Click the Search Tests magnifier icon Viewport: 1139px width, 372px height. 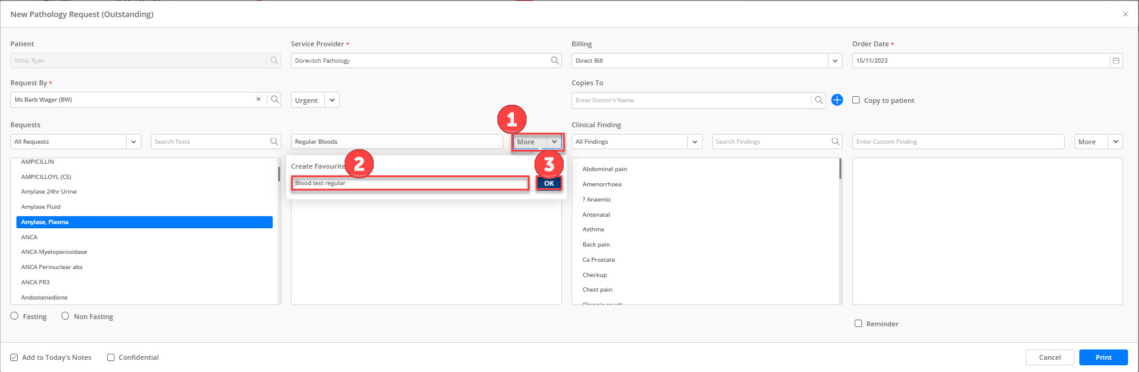pyautogui.click(x=274, y=141)
